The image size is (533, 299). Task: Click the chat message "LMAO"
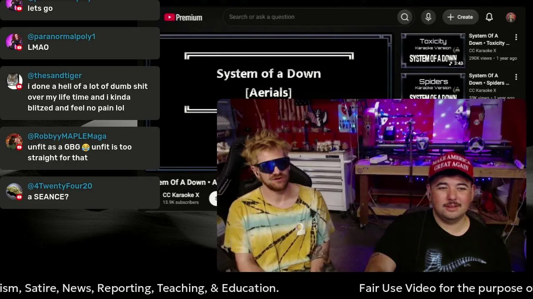click(x=38, y=47)
